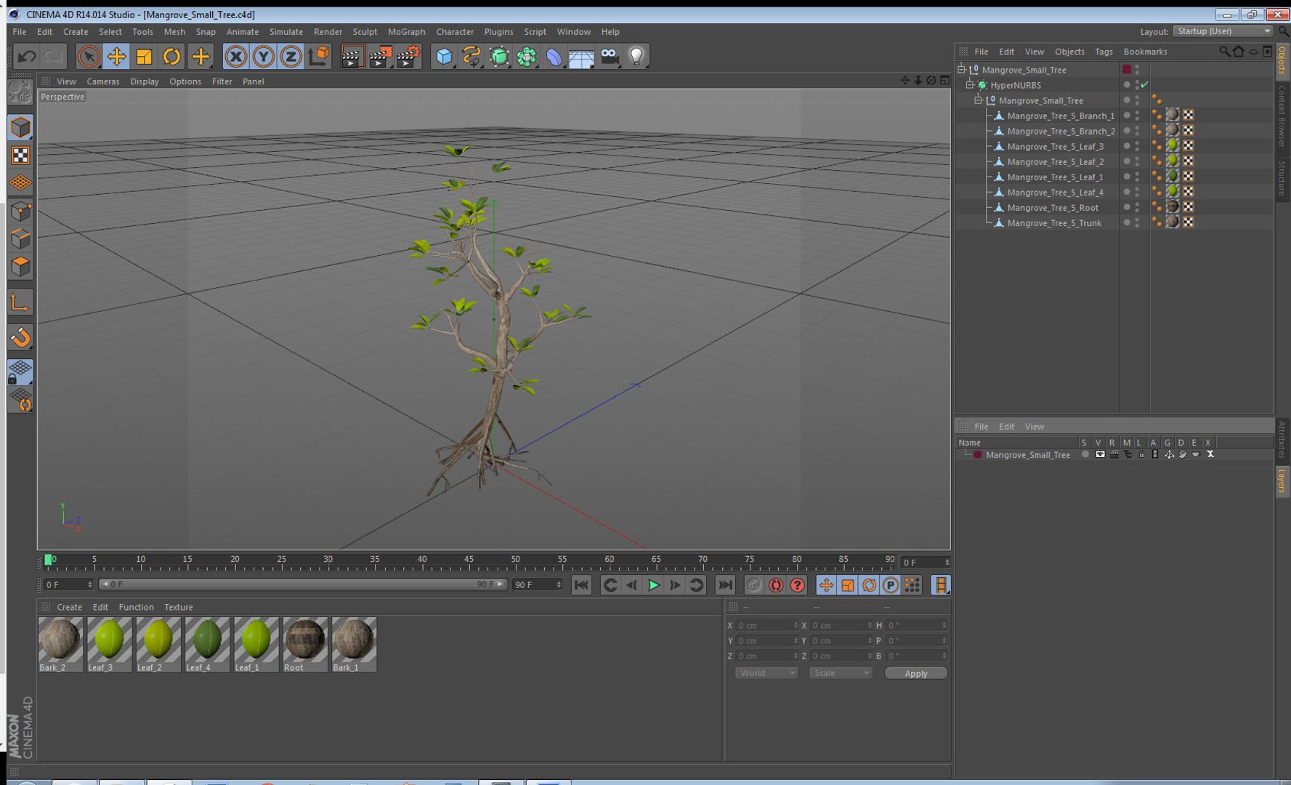The image size is (1291, 785).
Task: Open Edit Render Settings icon
Action: [x=408, y=57]
